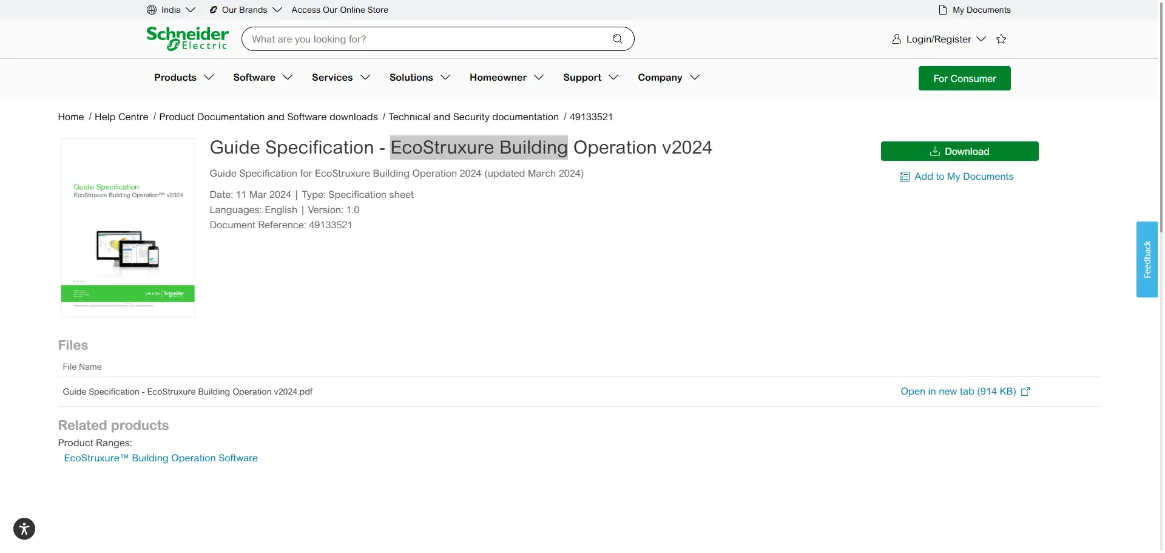Click the Schneider Electric logo

click(187, 38)
